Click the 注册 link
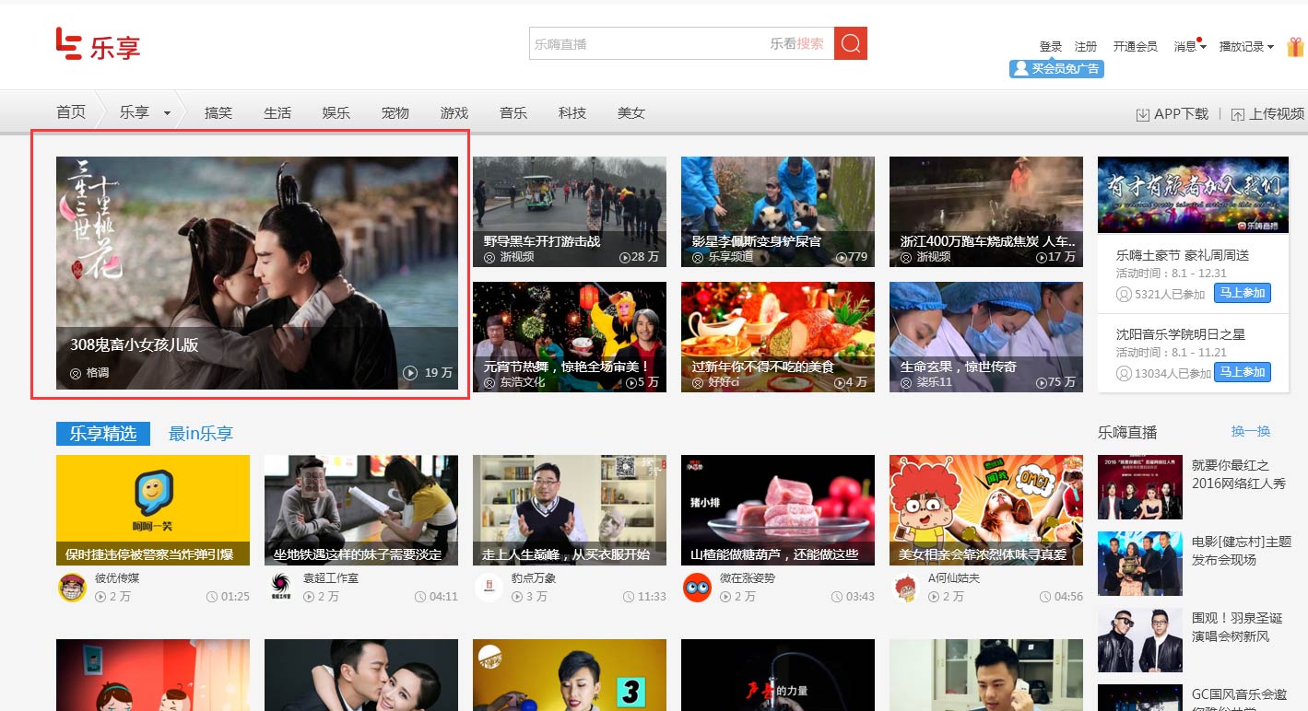 click(1086, 46)
